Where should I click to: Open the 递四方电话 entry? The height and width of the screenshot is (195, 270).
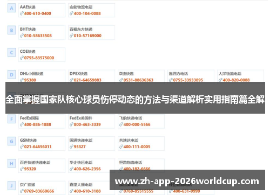178,74
